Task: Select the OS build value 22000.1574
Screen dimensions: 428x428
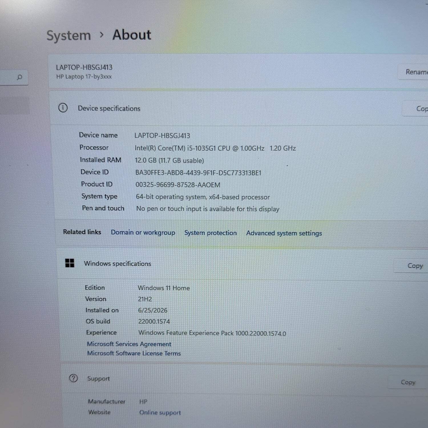Action: click(x=154, y=321)
